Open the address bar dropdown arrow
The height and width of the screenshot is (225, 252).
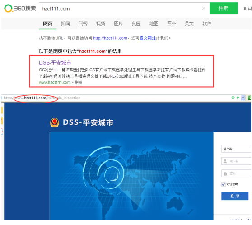coord(243,98)
